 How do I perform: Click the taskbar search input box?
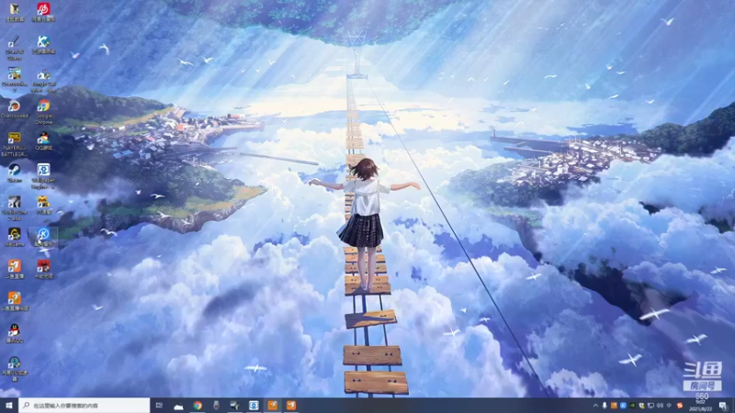coord(85,406)
